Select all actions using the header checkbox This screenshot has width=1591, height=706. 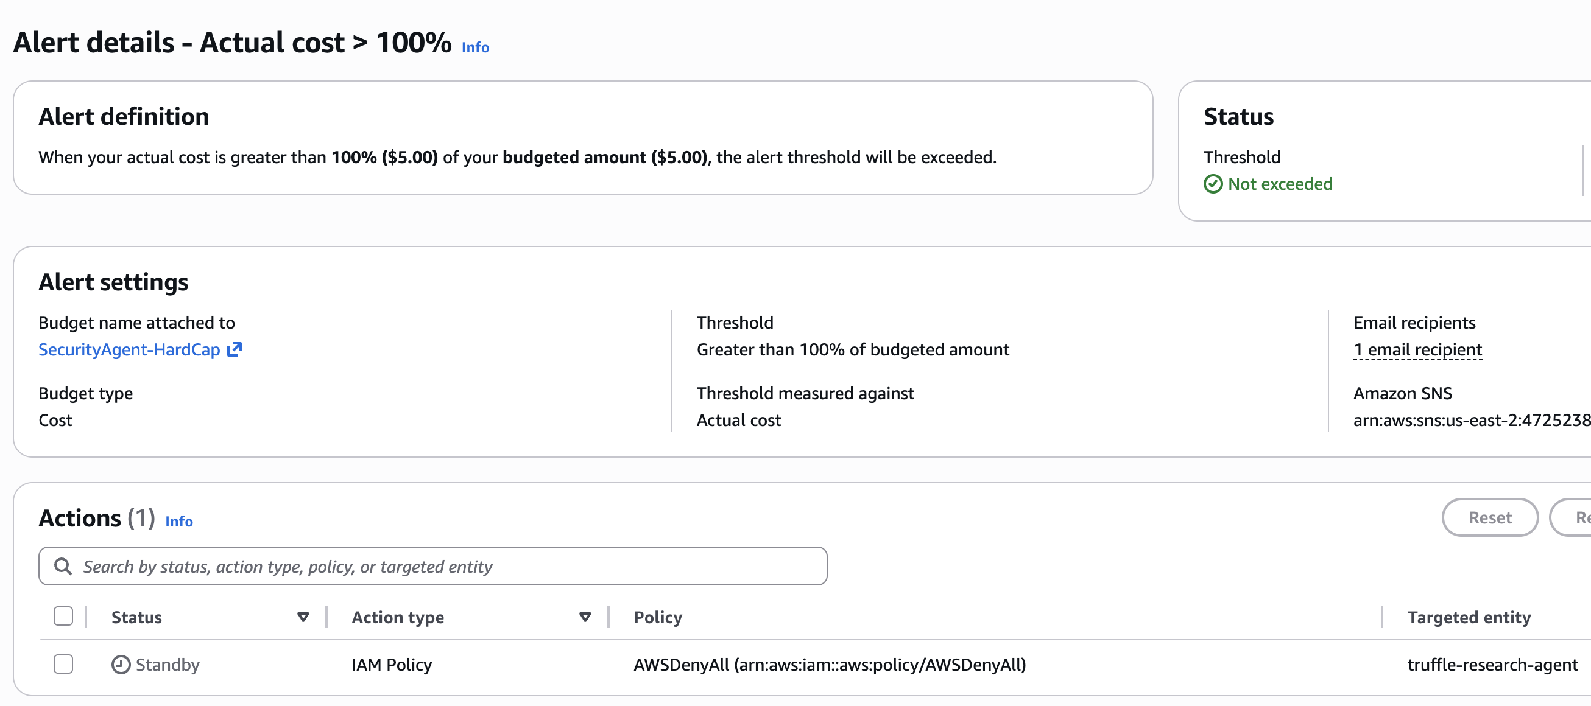tap(63, 616)
